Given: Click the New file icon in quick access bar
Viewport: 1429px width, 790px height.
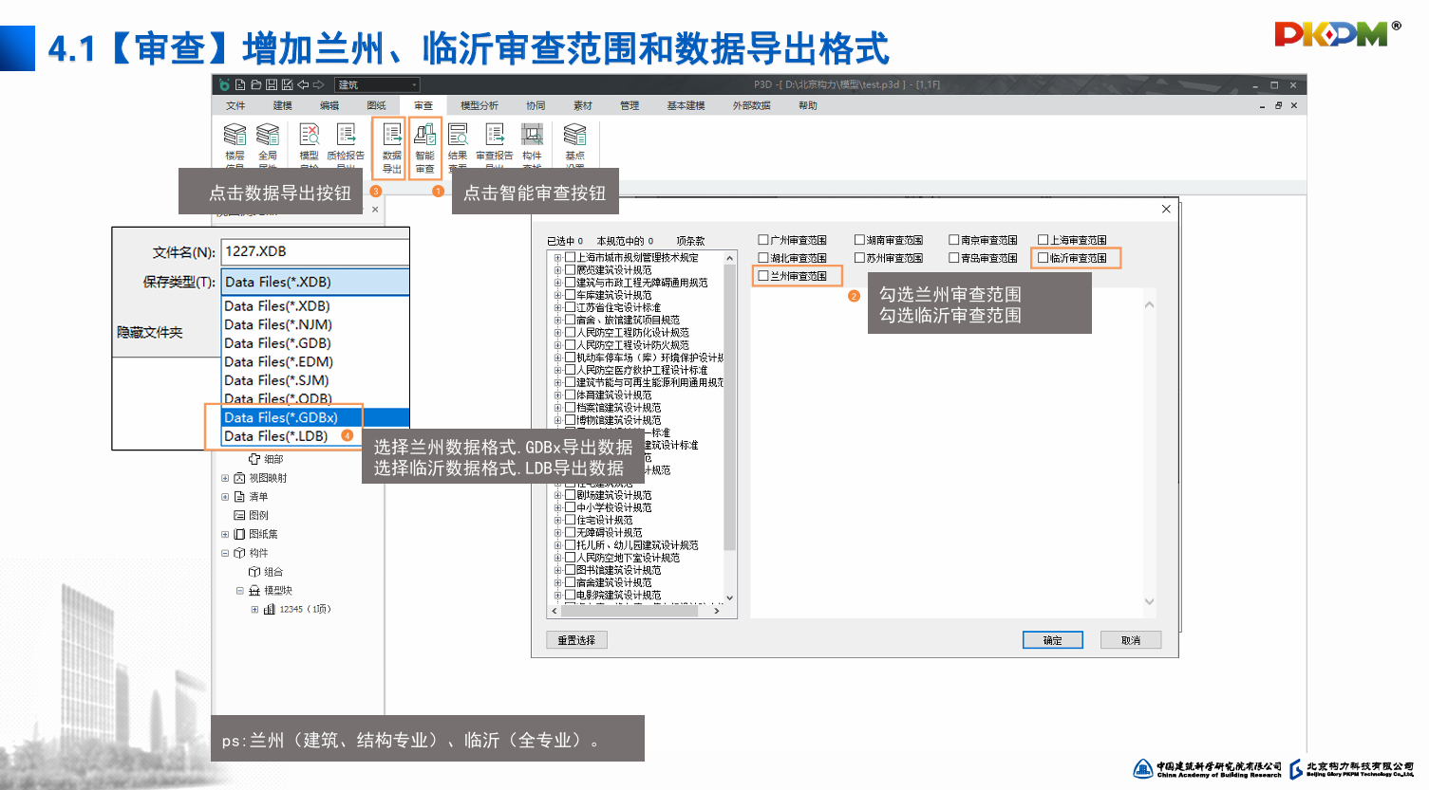Looking at the screenshot, I should [x=240, y=84].
